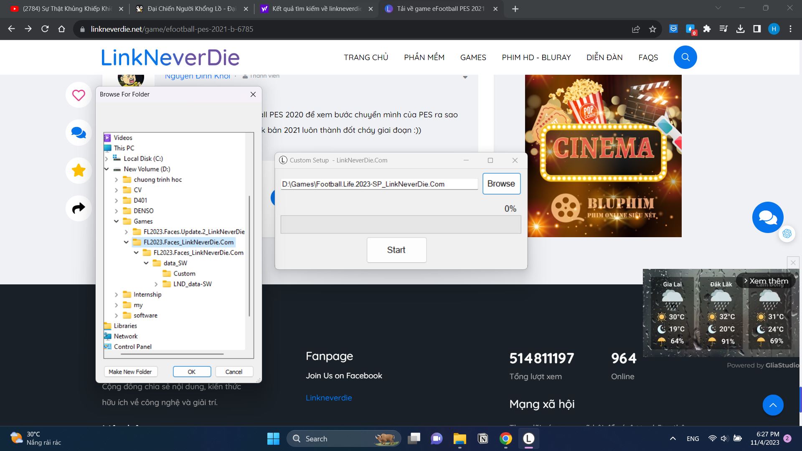Screen dimensions: 802x451
Task: Click the install path text field
Action: (379, 184)
